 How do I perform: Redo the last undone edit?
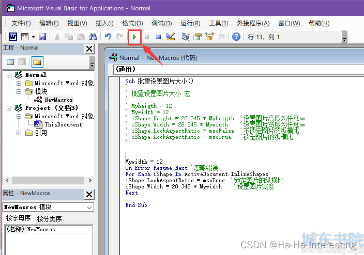pyautogui.click(x=119, y=37)
